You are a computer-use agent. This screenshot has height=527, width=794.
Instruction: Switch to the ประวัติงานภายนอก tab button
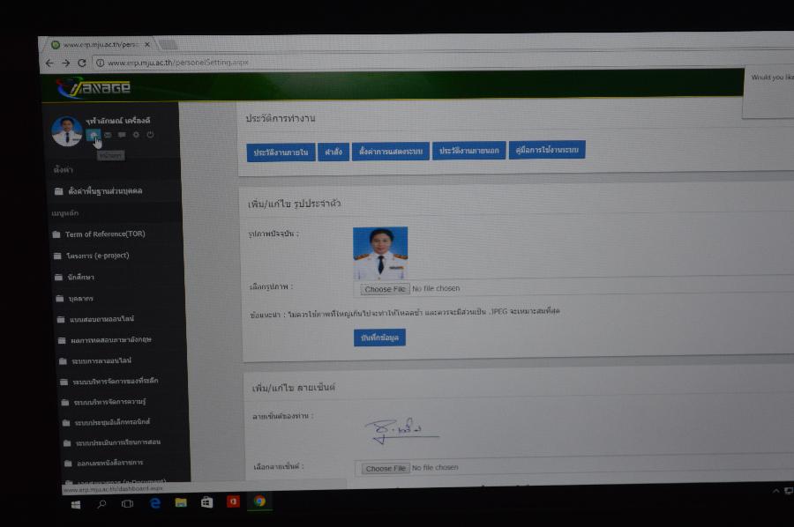click(x=468, y=151)
